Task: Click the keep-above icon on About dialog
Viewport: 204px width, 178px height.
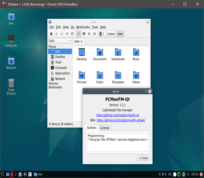Action: click(x=146, y=92)
